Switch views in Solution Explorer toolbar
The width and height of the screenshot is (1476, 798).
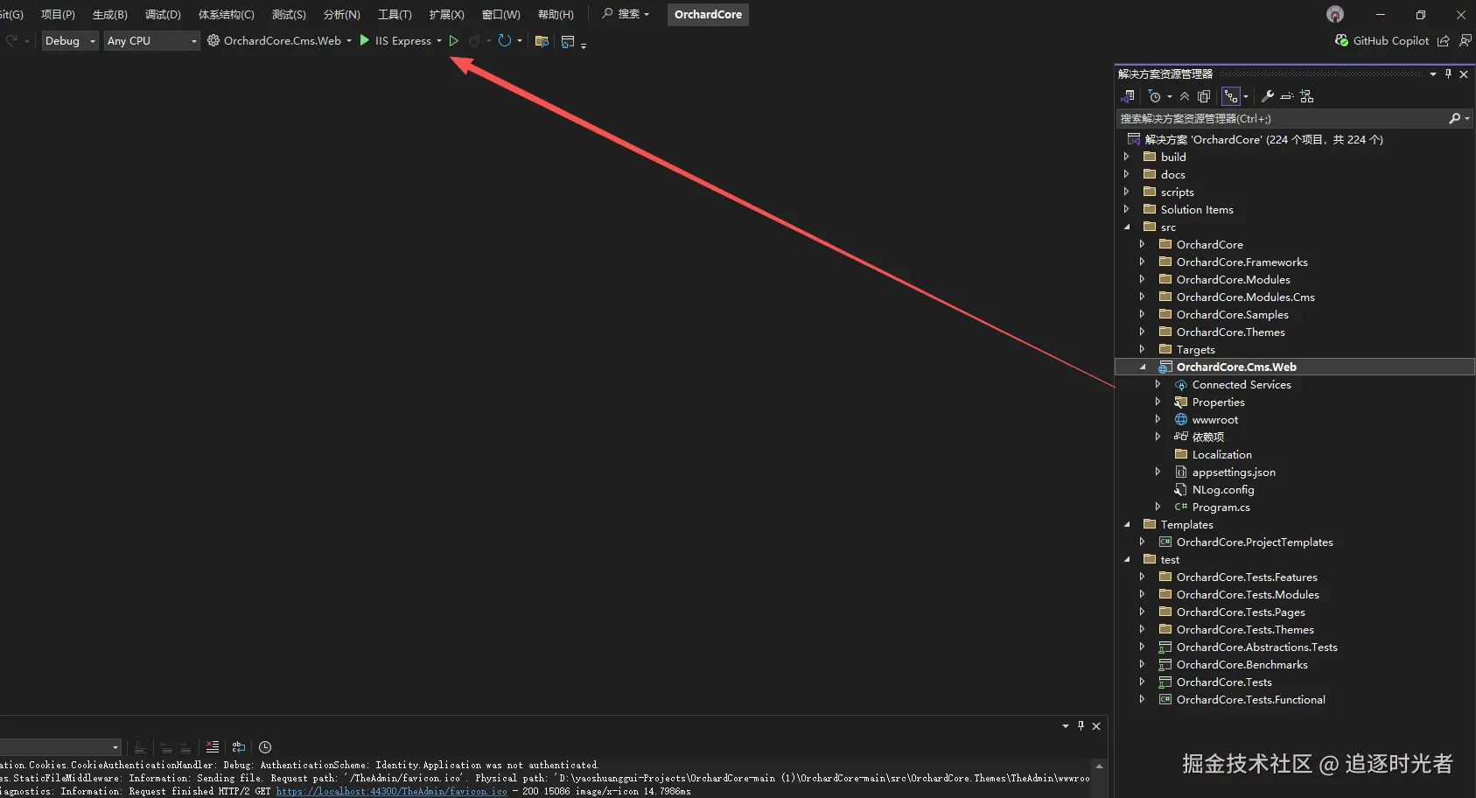click(1128, 96)
